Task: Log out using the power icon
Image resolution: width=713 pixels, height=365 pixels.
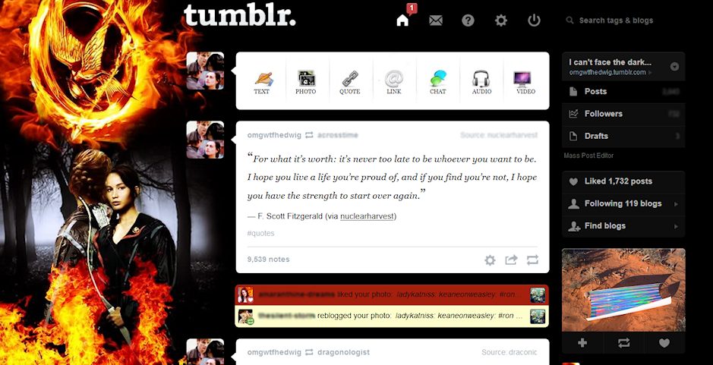Action: click(x=534, y=20)
